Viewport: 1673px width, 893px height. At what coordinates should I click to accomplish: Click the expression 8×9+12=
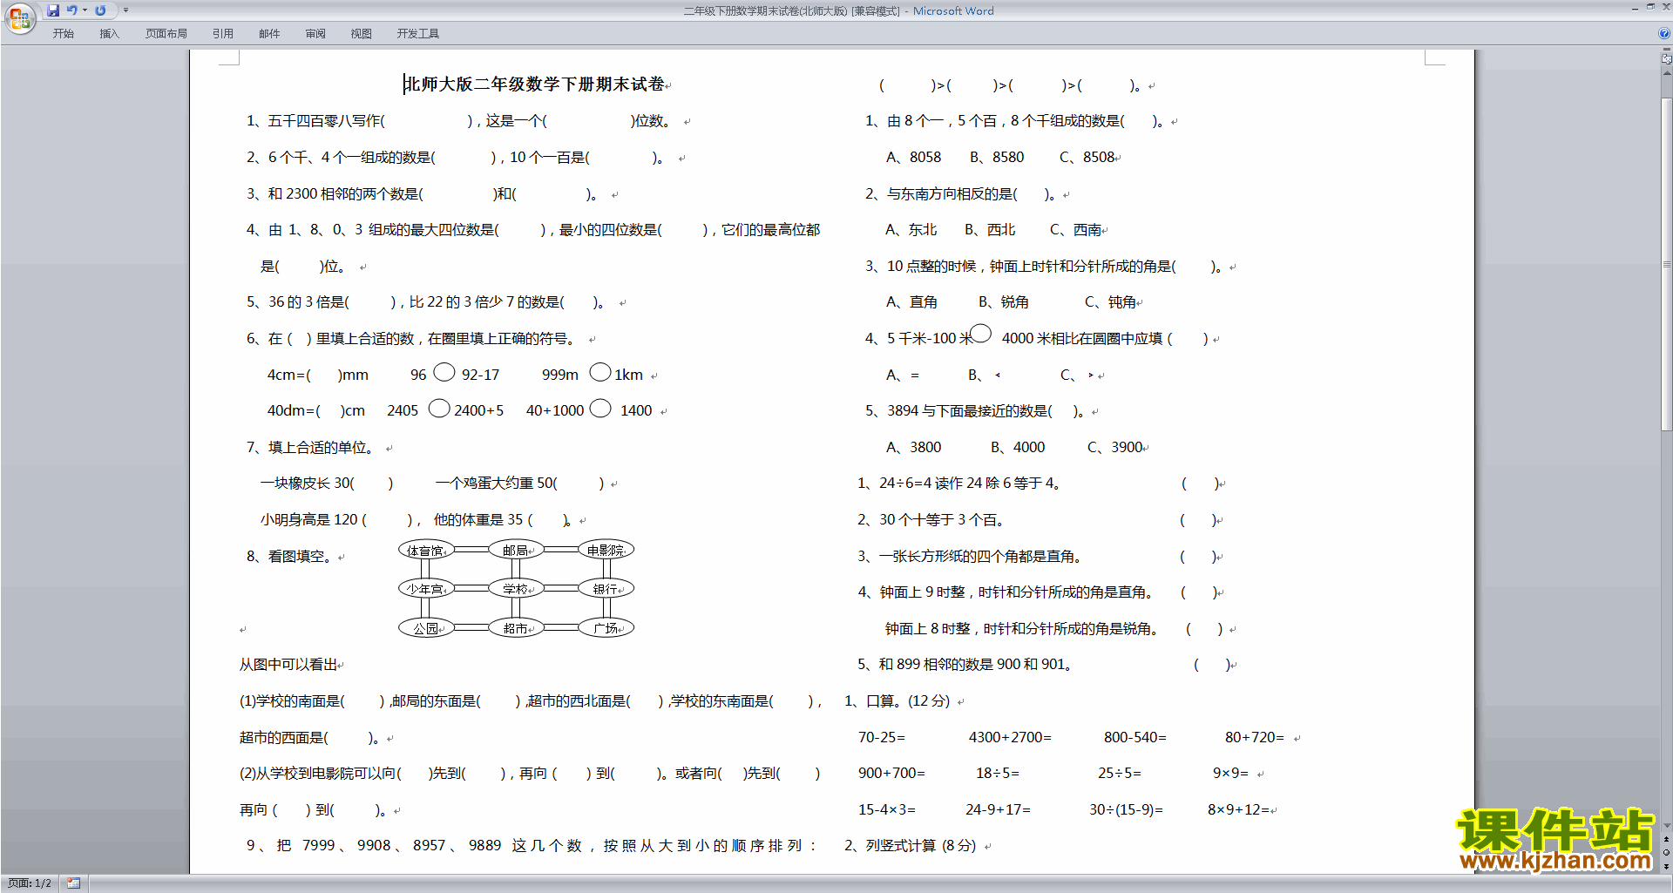point(1238,809)
